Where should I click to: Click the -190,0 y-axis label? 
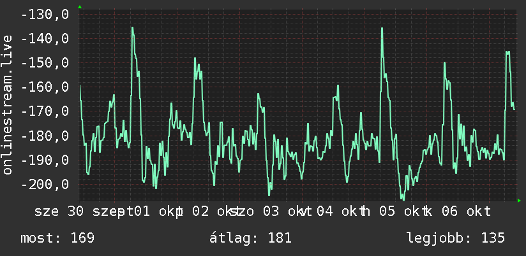pyautogui.click(x=45, y=160)
